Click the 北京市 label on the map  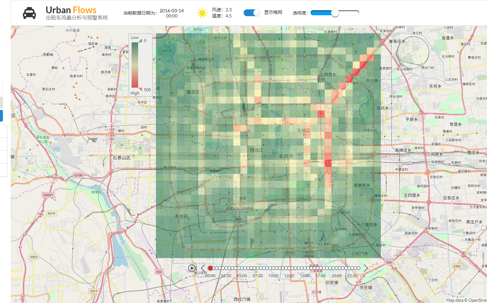[286, 156]
